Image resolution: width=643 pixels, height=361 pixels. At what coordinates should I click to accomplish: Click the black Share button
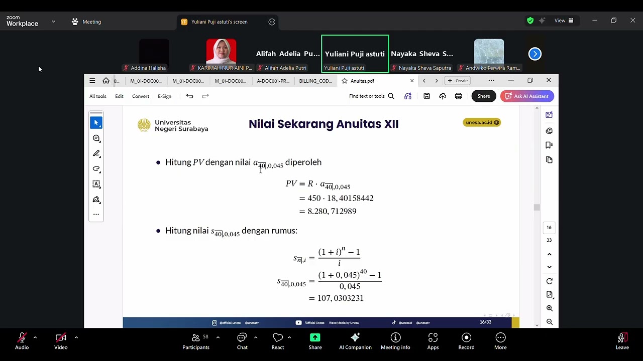click(483, 96)
